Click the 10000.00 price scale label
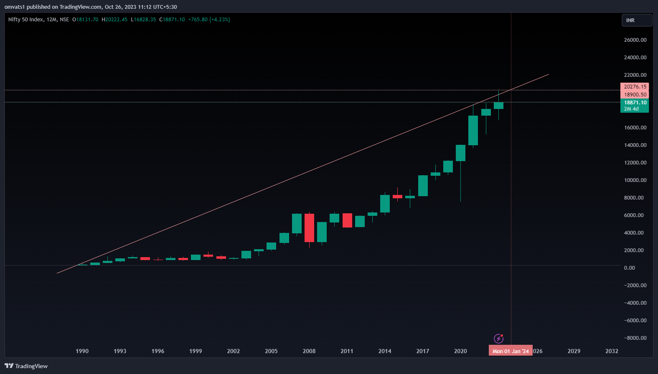 click(635, 180)
